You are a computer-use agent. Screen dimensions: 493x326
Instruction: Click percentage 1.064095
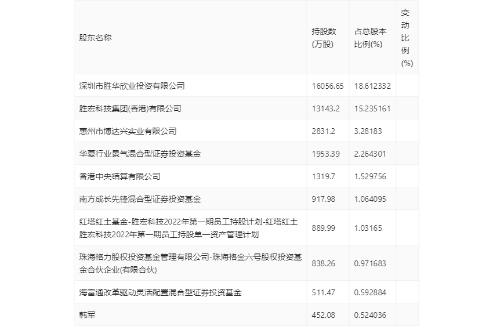tap(370, 199)
